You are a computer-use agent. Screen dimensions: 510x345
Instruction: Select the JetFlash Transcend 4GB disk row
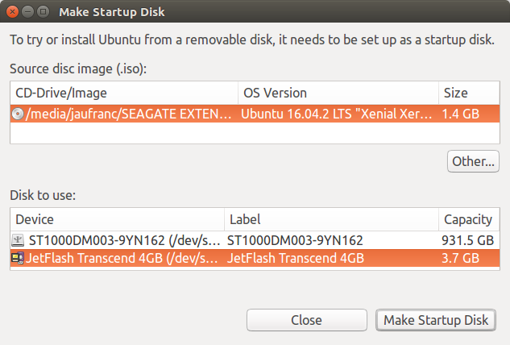point(255,258)
